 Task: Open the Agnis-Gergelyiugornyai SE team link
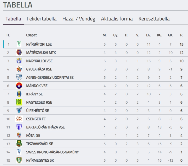click(x=50, y=77)
